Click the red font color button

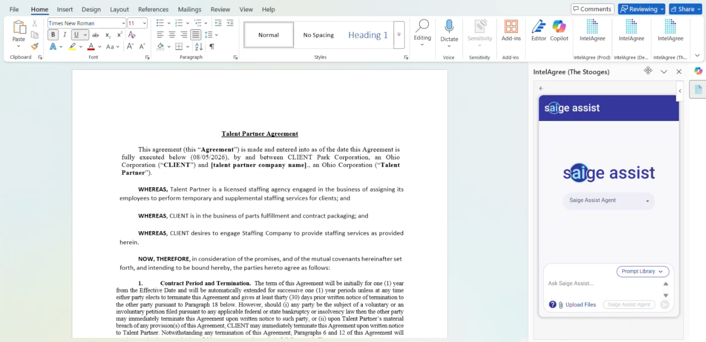tap(91, 46)
